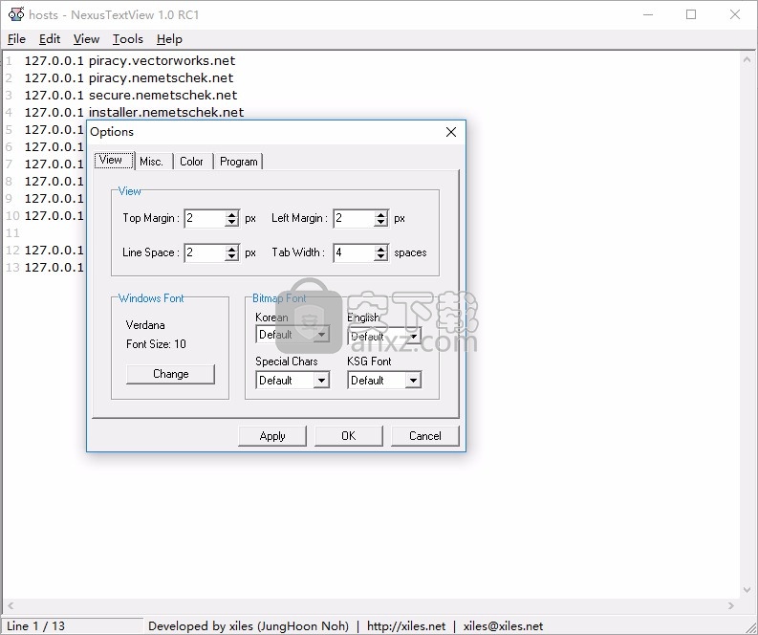This screenshot has width=758, height=635.
Task: Decrease Top Margin with down arrow
Action: coord(232,223)
